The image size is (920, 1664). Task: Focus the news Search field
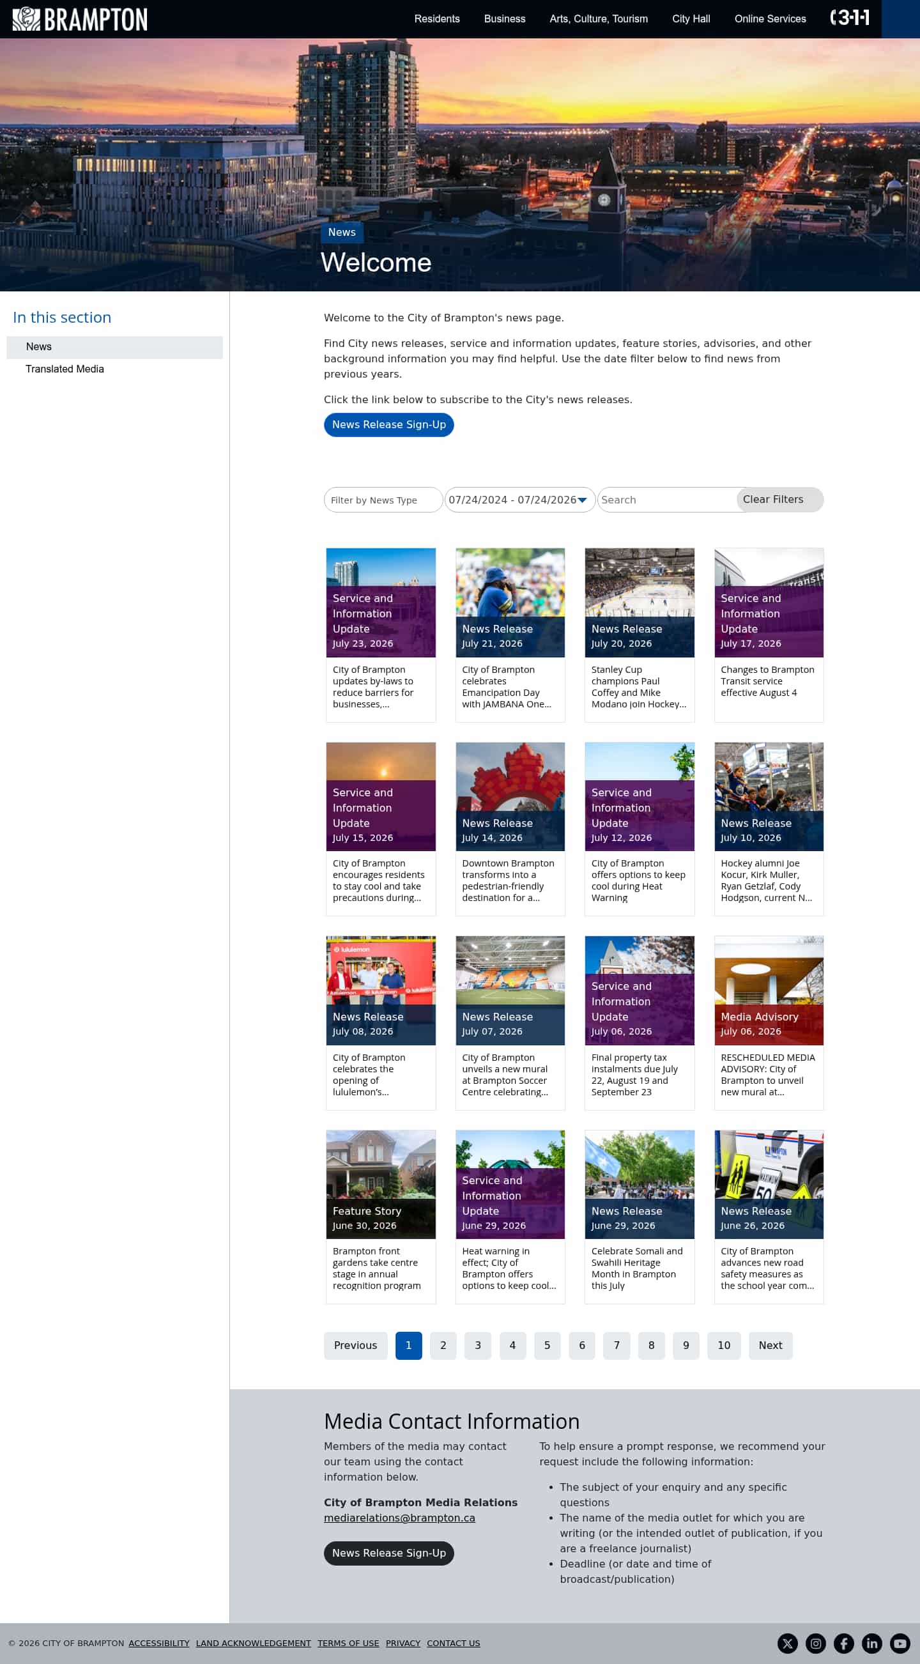click(666, 500)
